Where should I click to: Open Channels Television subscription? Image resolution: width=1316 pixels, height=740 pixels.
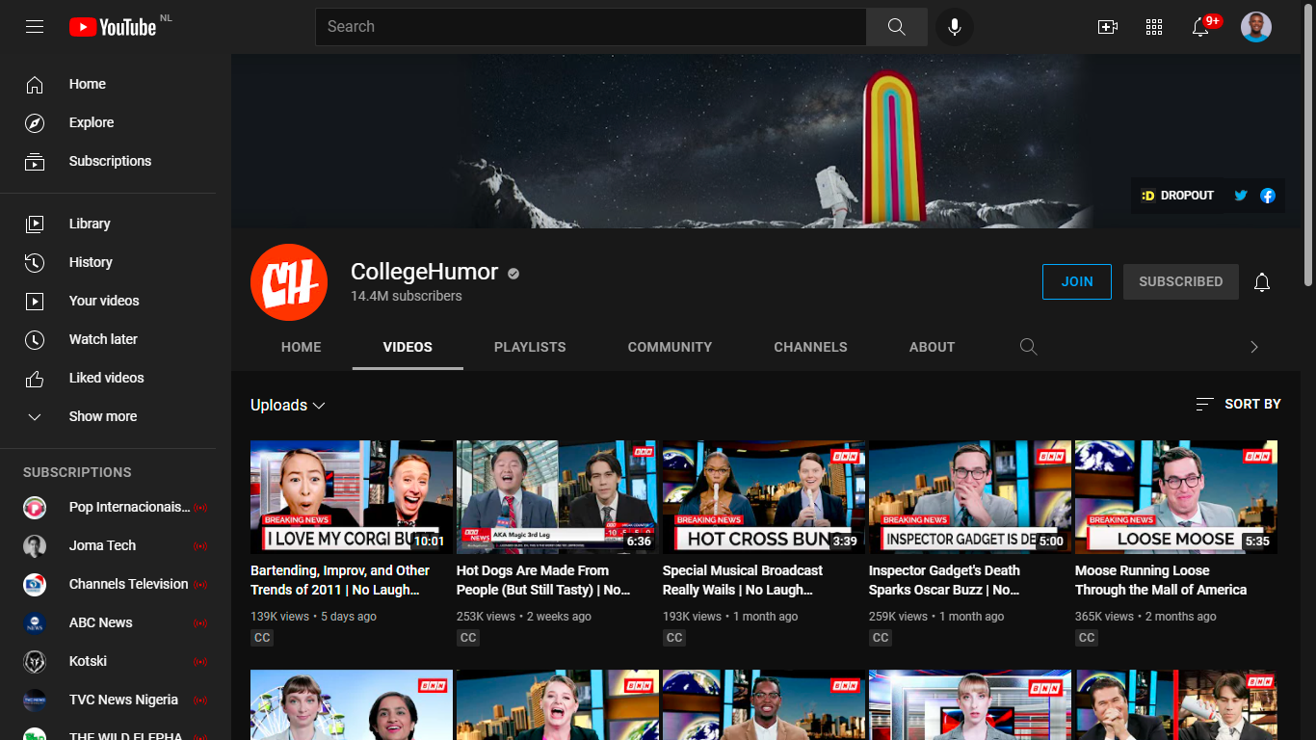[x=108, y=584]
